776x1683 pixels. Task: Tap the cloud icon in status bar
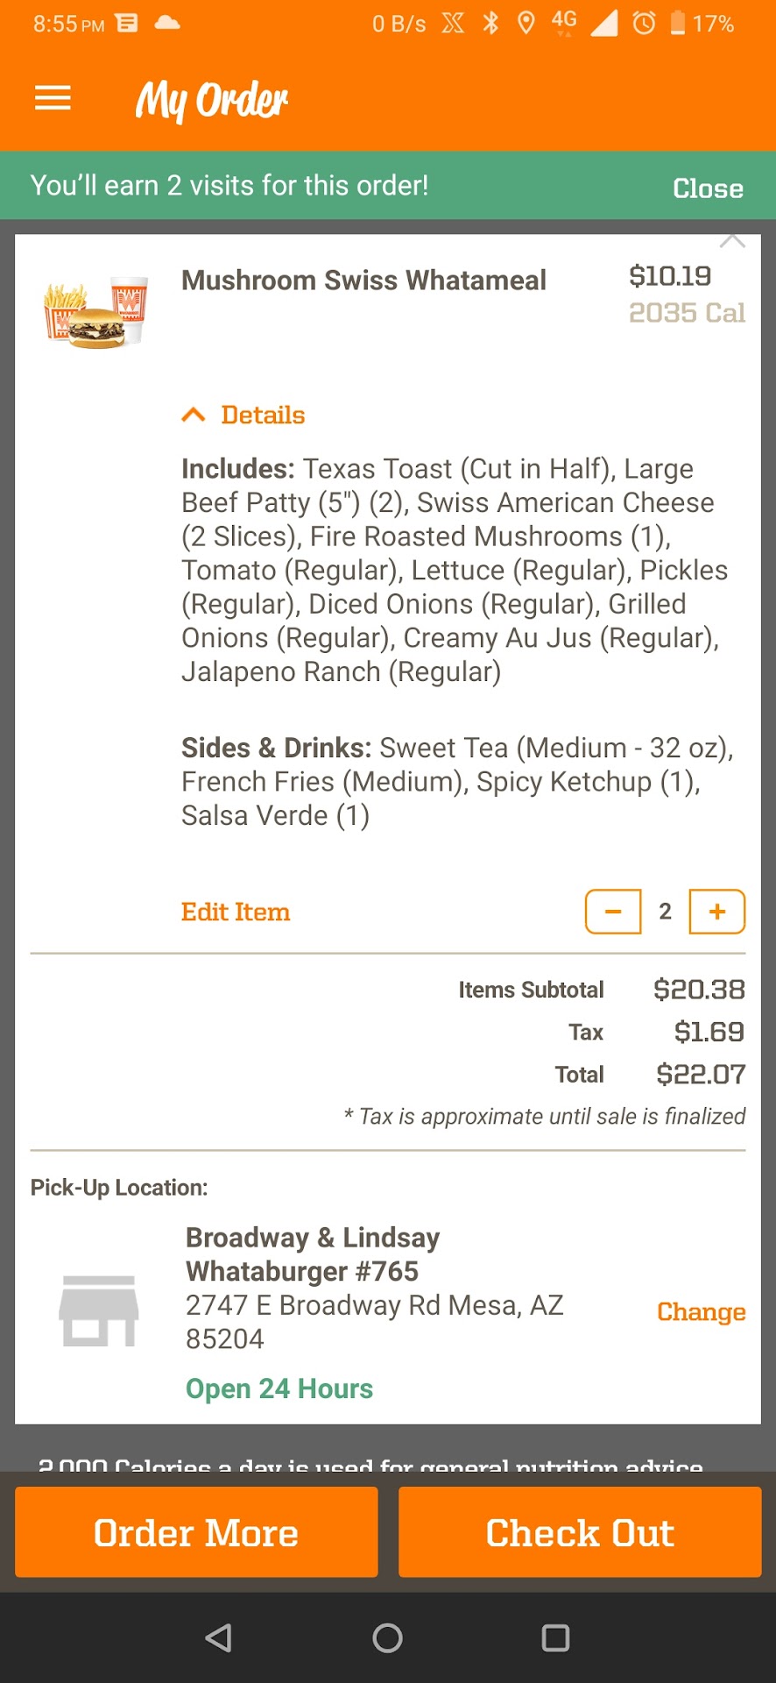[x=167, y=23]
